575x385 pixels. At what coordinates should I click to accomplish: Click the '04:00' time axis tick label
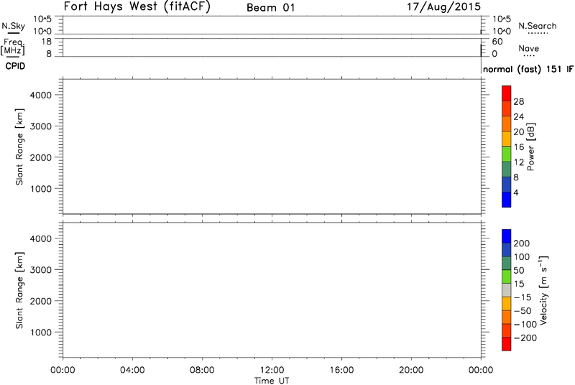pos(132,370)
